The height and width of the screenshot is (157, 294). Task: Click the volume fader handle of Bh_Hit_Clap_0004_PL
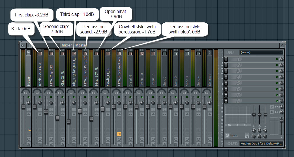[68, 122]
